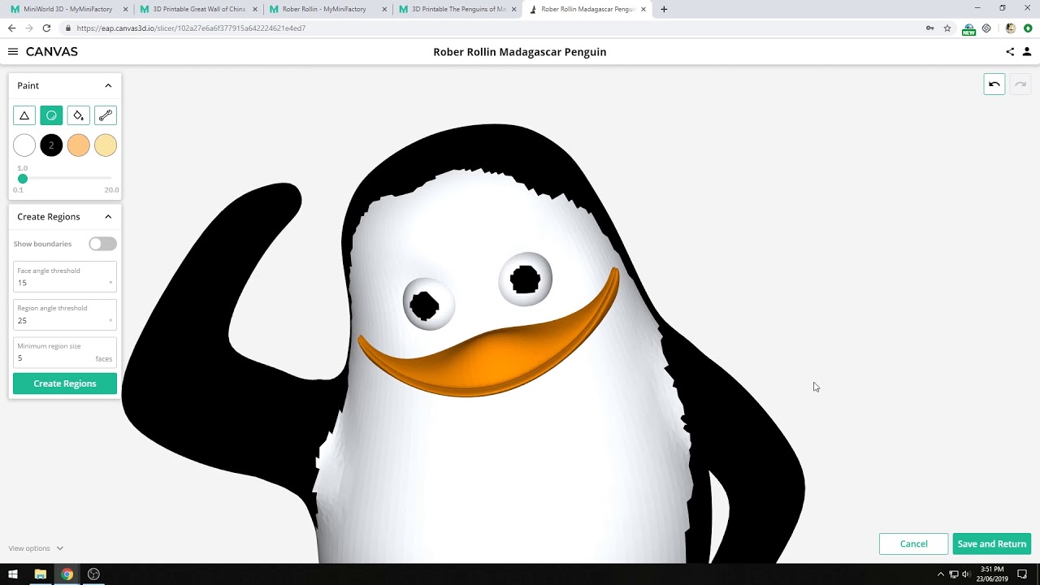Screen dimensions: 1040x585
Task: Collapse the Create Regions panel
Action: click(108, 217)
